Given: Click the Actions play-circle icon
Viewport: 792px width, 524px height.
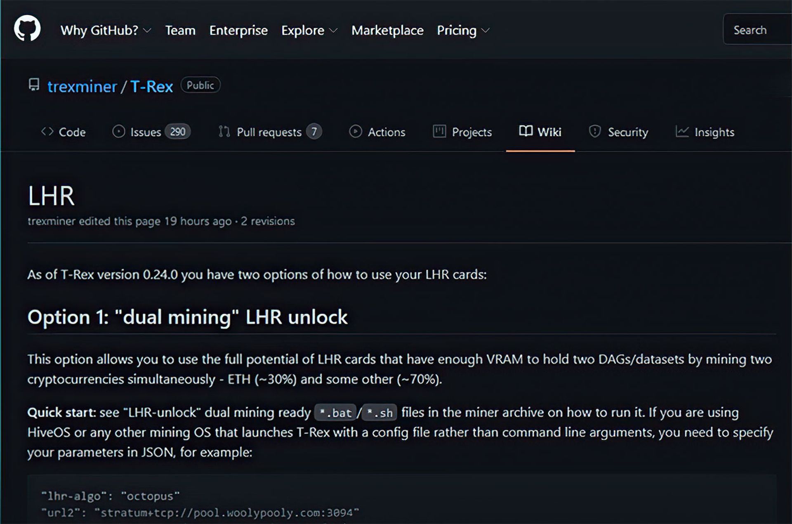Looking at the screenshot, I should tap(355, 132).
